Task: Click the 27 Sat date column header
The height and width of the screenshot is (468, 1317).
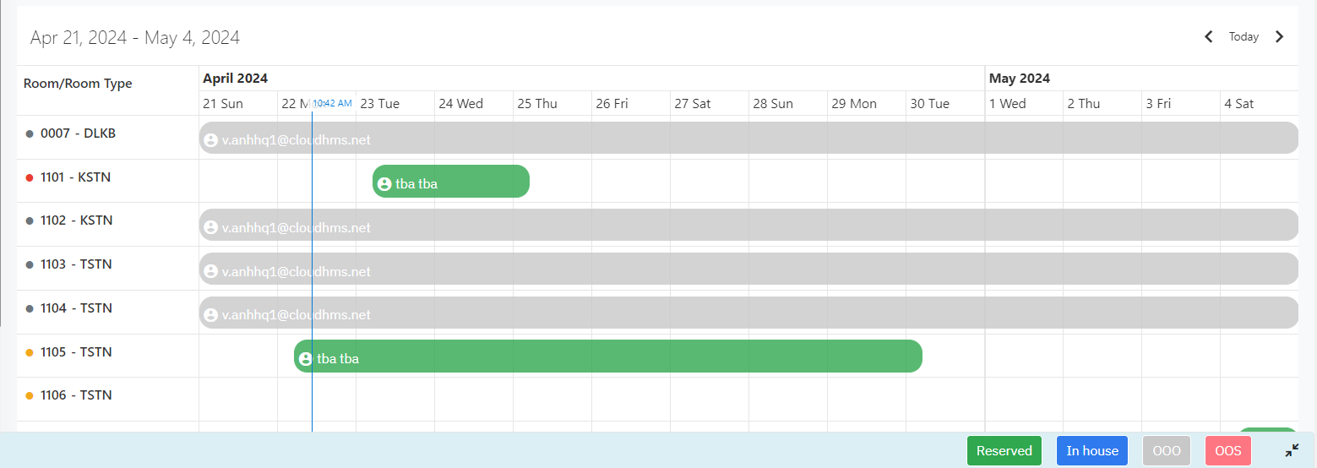Action: [x=692, y=104]
